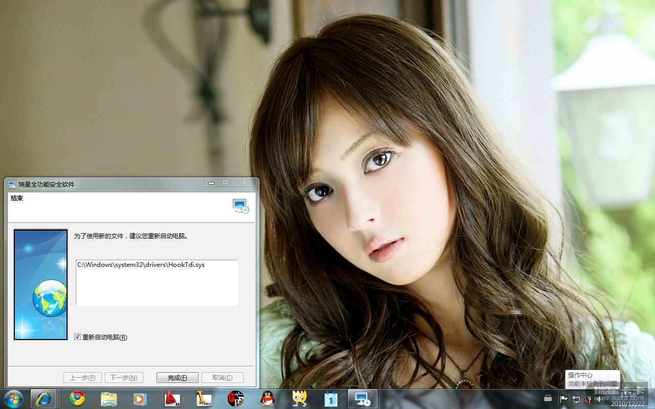
Task: Open the Inventor PRO taskbar icon
Action: [204, 398]
